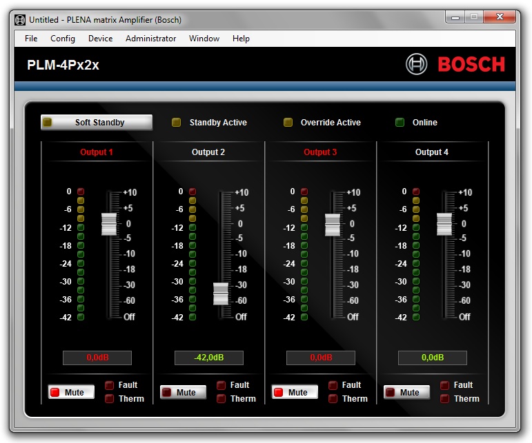Click the Output 1 -6 meter LED

point(81,209)
